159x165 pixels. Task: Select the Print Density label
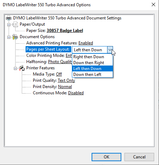pos(45,87)
